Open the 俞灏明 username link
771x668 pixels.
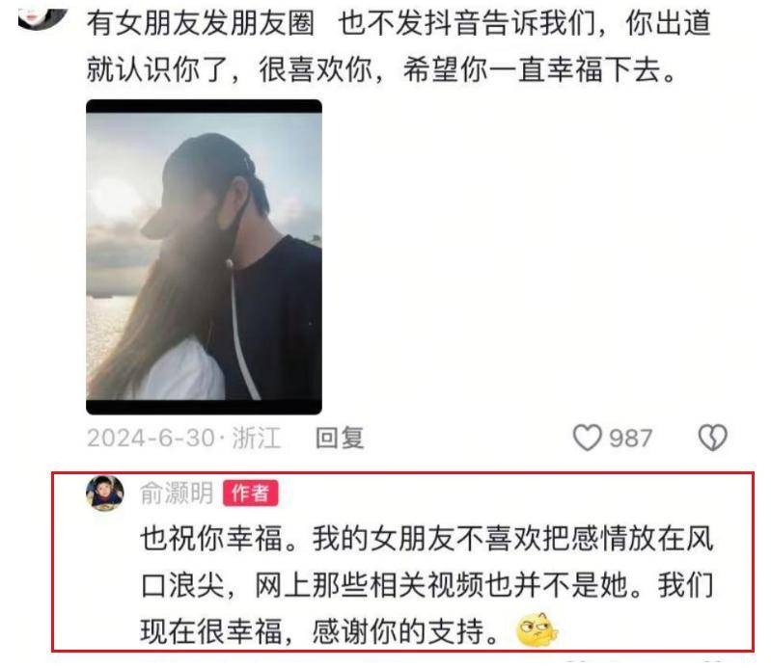(x=177, y=494)
